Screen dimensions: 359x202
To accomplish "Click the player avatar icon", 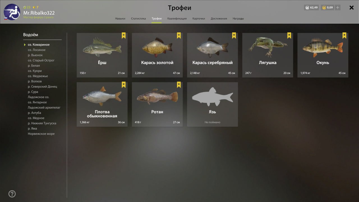I will pyautogui.click(x=12, y=12).
